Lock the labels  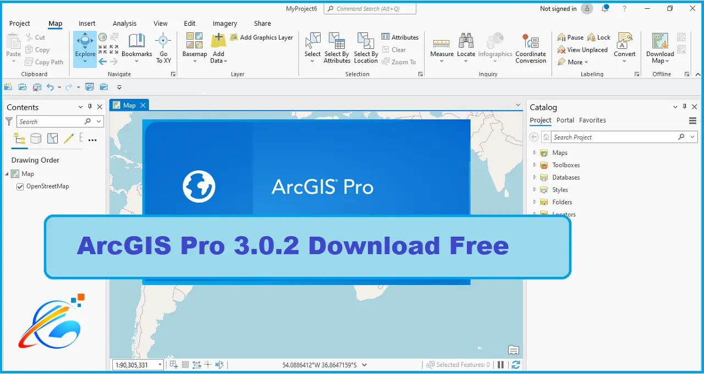(x=599, y=37)
